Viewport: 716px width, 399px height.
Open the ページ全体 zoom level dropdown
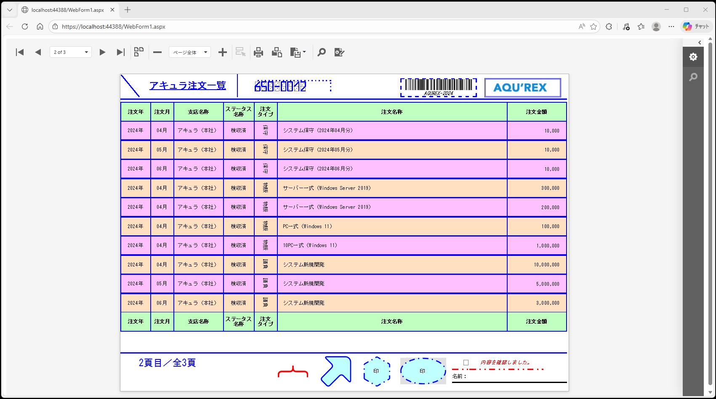point(190,52)
